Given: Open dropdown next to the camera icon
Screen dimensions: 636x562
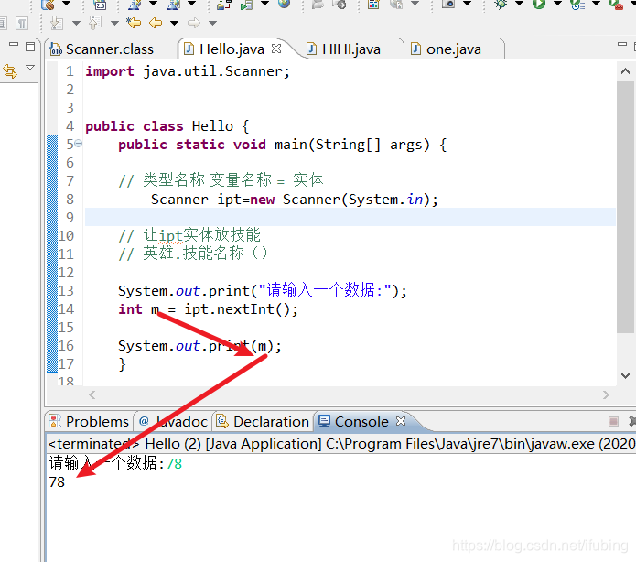Looking at the screenshot, I should coord(467,4).
